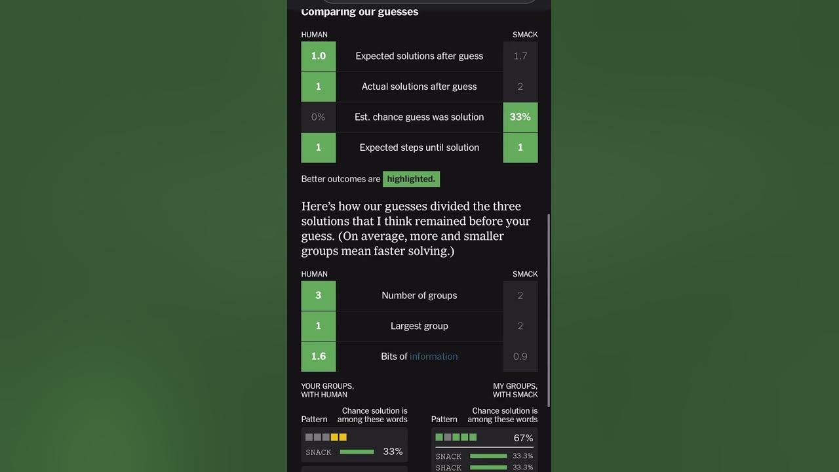Click the HUMAN Number of groups cell 3
The image size is (839, 472).
tap(319, 296)
